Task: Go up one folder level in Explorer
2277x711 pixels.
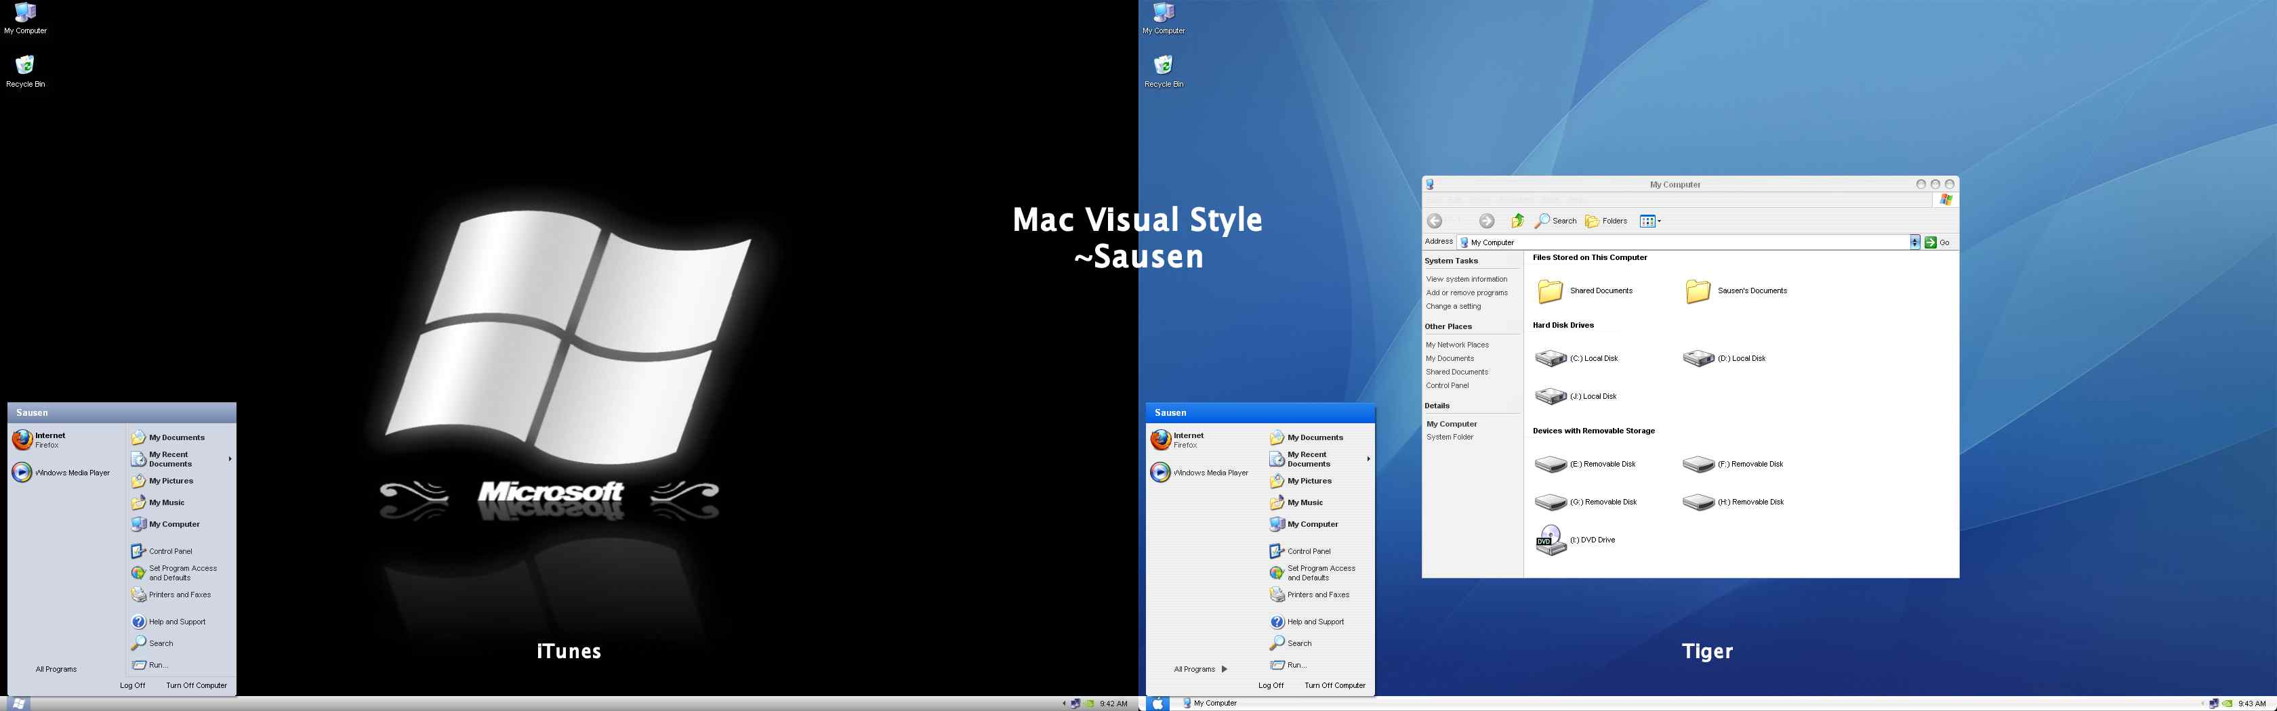Action: tap(1518, 221)
